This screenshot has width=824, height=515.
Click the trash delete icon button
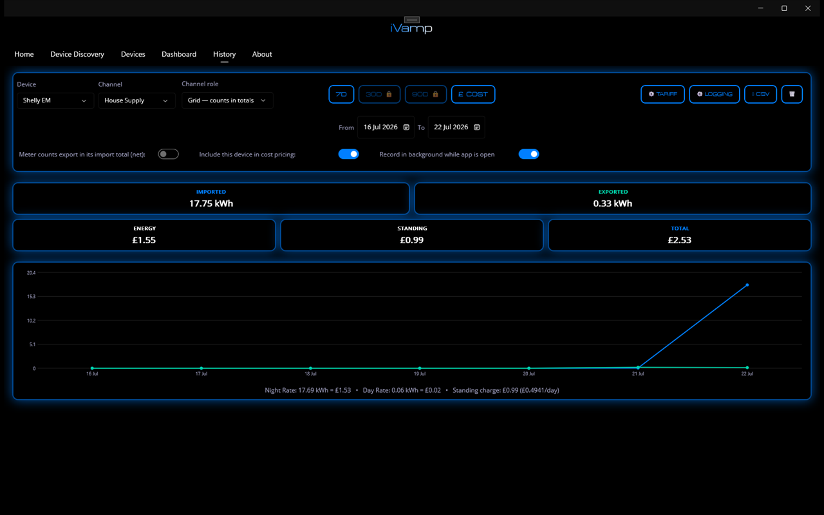pyautogui.click(x=792, y=94)
